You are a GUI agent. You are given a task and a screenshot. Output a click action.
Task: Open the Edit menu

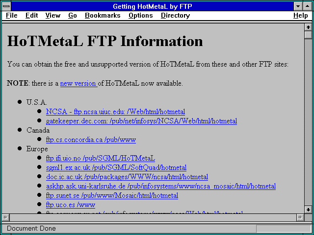pos(31,15)
